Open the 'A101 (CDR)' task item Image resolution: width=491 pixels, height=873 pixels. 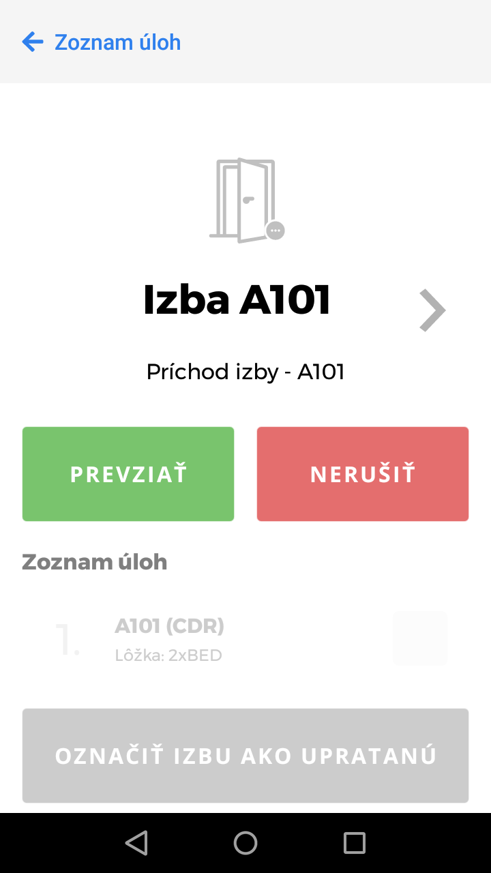pos(169,625)
